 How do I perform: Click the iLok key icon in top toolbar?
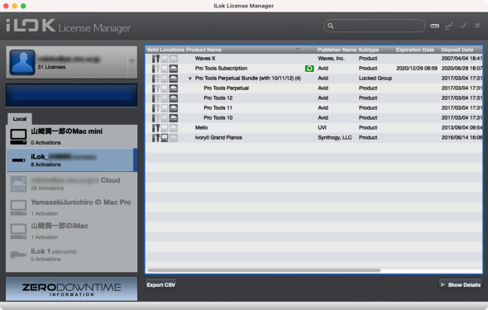(x=434, y=26)
